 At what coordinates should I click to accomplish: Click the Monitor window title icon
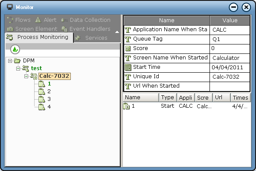coord(9,7)
